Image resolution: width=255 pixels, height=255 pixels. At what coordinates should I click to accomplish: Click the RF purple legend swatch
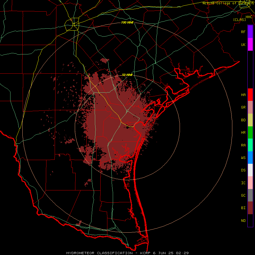point(250,32)
